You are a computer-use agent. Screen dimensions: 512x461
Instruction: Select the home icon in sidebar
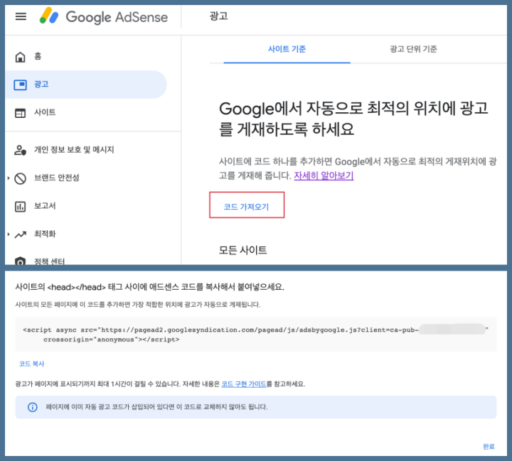[x=20, y=57]
